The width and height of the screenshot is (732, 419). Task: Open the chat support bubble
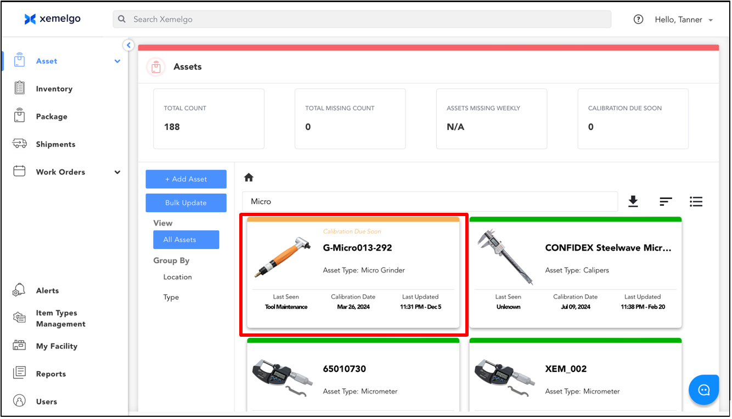tap(704, 390)
